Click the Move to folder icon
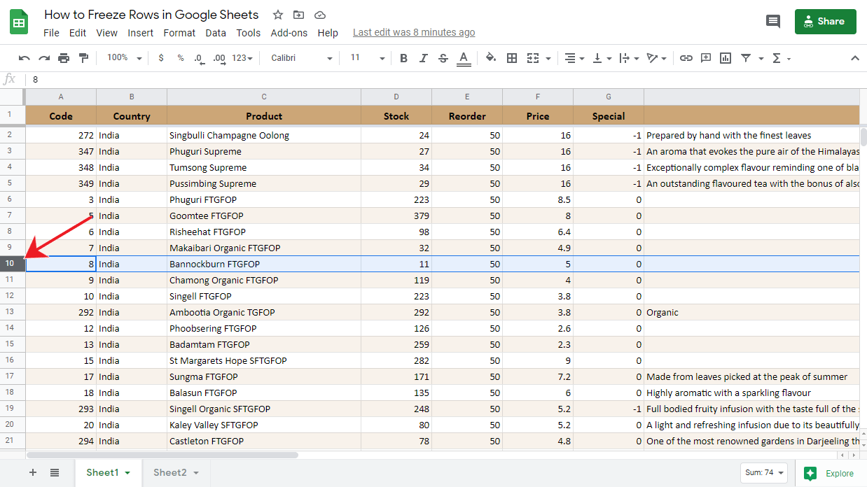This screenshot has width=867, height=487. [299, 15]
